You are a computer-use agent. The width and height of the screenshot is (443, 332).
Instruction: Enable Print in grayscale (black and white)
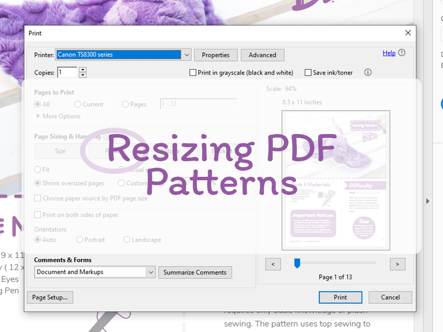point(193,72)
